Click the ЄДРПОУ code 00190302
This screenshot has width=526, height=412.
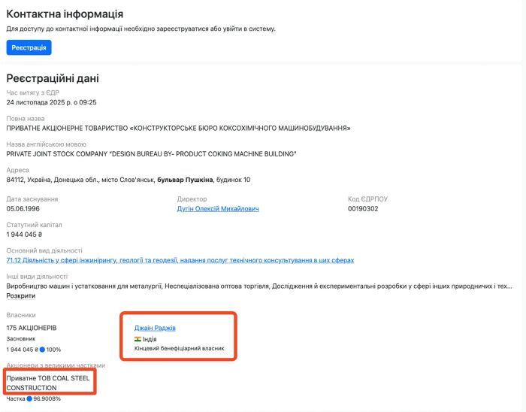(x=365, y=209)
